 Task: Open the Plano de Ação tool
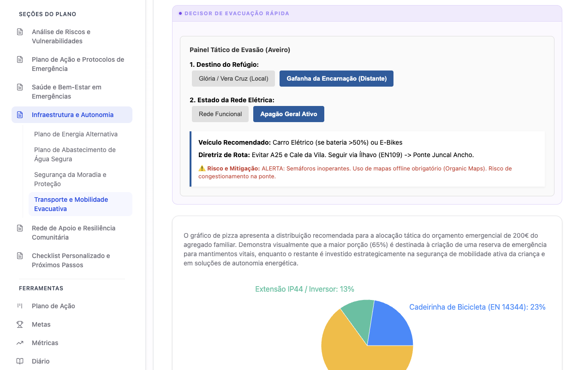[x=72, y=306]
